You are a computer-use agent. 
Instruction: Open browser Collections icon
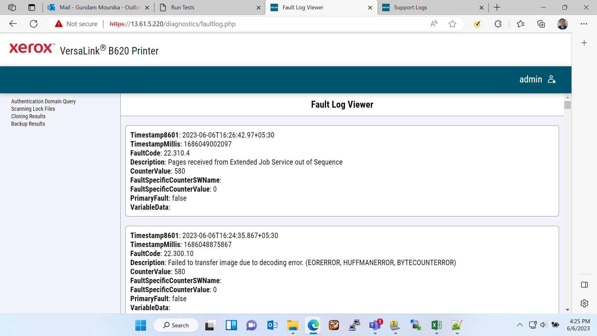pyautogui.click(x=541, y=24)
